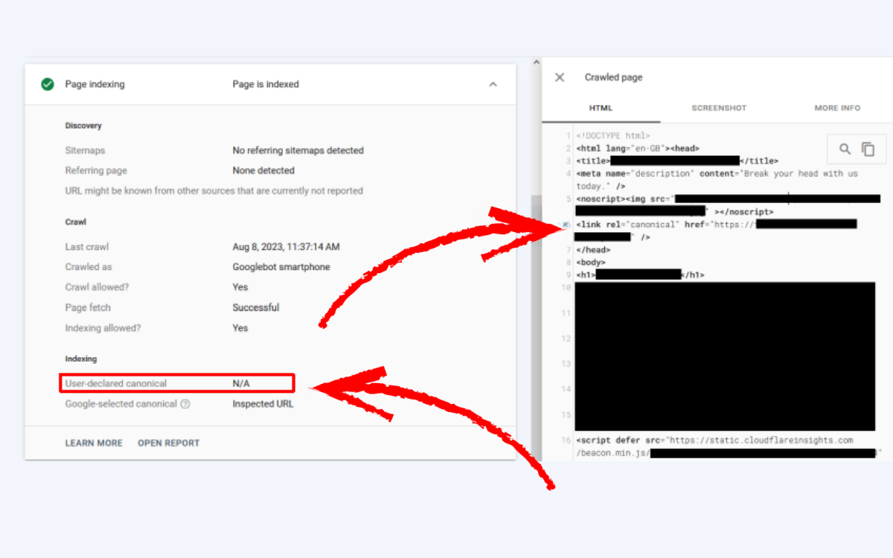The height and width of the screenshot is (558, 893).
Task: Click the search icon in crawled HTML
Action: click(845, 149)
